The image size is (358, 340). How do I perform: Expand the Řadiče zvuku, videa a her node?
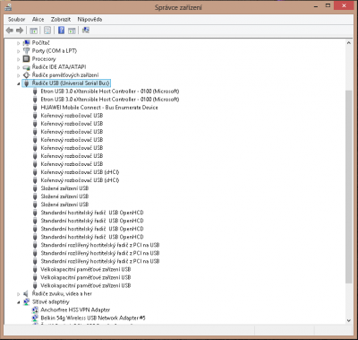coord(19,294)
